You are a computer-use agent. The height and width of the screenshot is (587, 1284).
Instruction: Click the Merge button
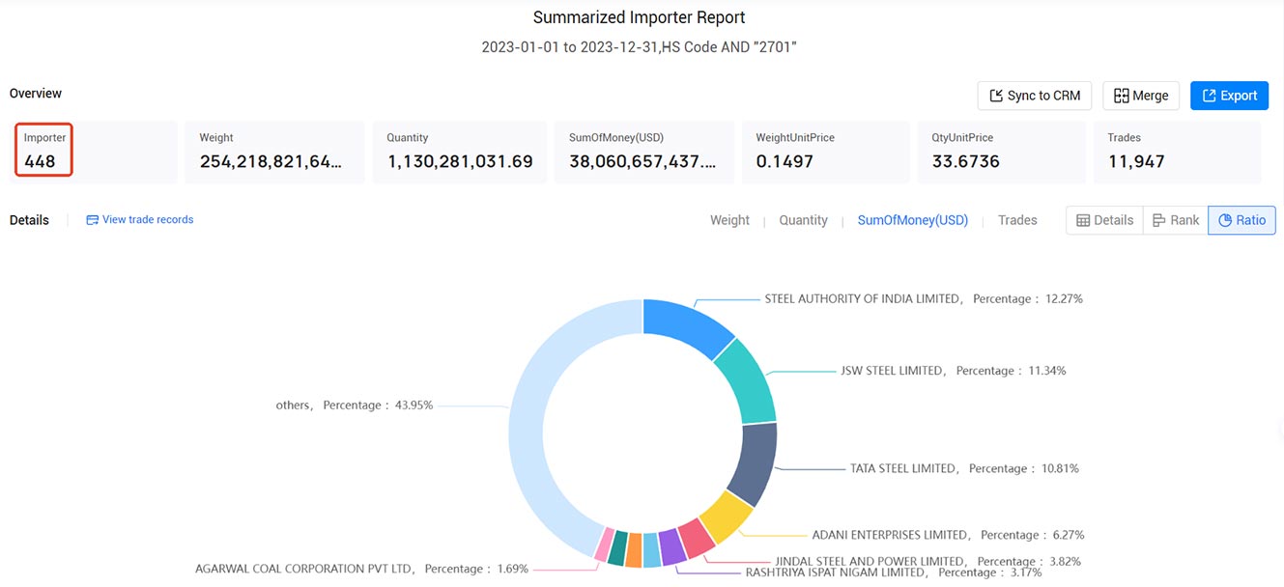pyautogui.click(x=1141, y=96)
